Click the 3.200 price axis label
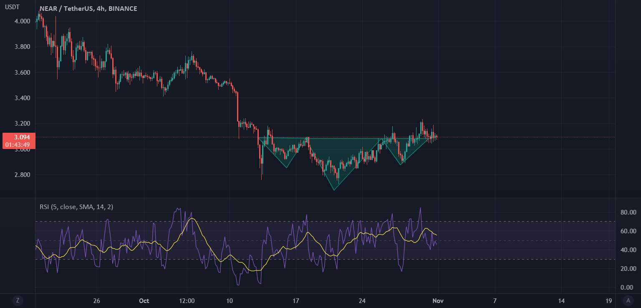This screenshot has height=308, width=641. tap(23, 124)
